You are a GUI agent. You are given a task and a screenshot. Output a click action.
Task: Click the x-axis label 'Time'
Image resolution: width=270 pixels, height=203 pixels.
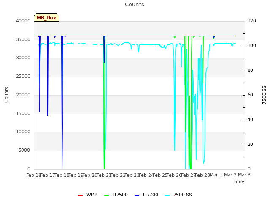point(239,181)
